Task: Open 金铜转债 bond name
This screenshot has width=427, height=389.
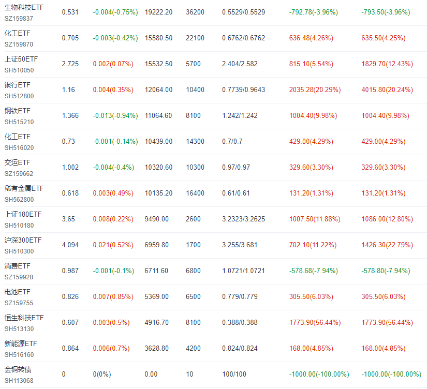Action: 18,369
